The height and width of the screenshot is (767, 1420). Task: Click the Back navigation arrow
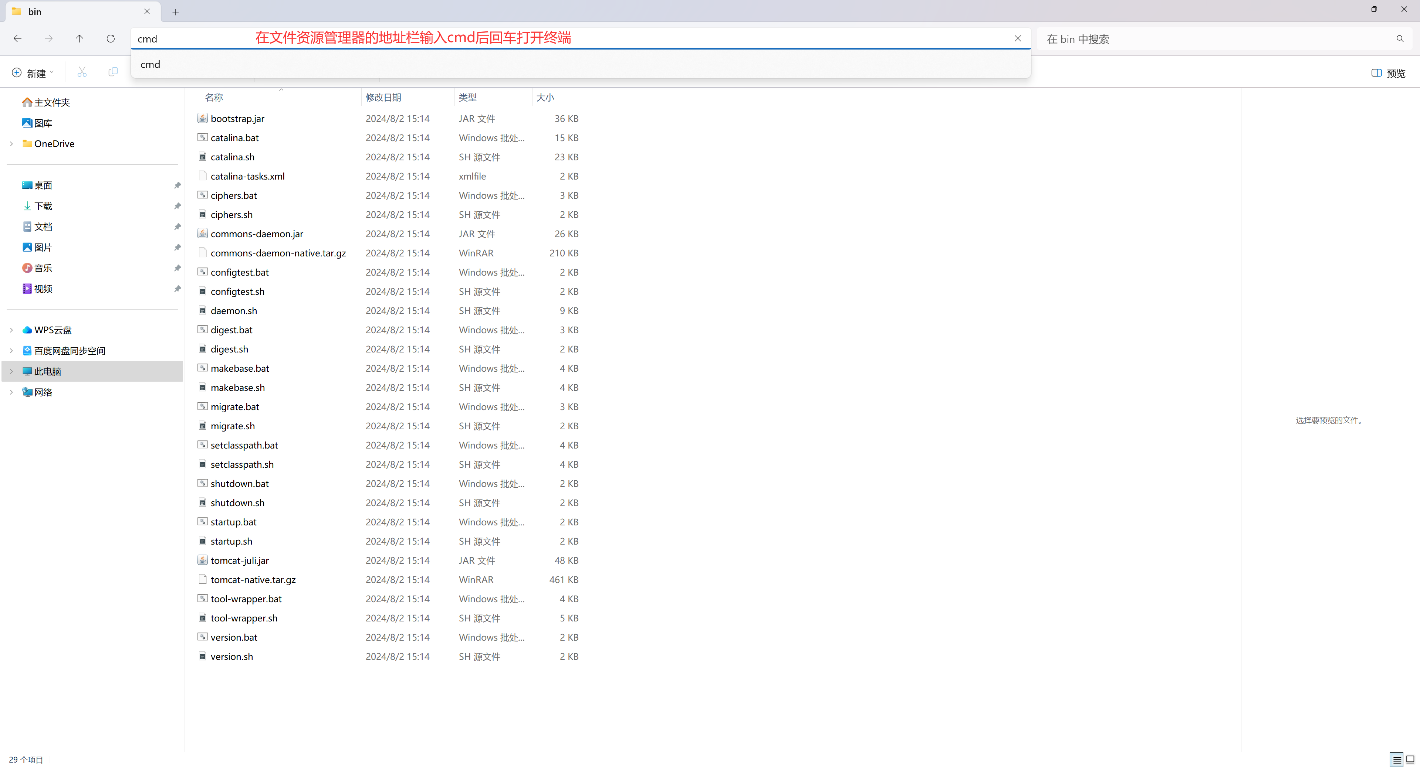pyautogui.click(x=18, y=38)
